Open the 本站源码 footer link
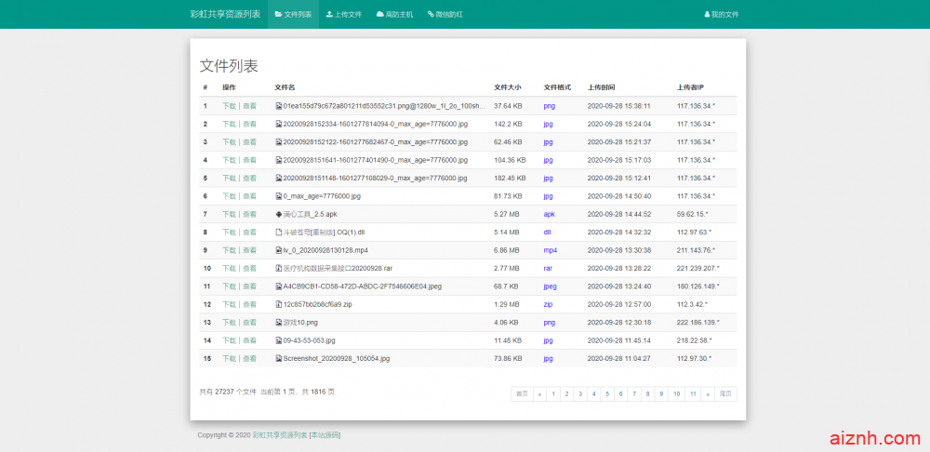This screenshot has height=452, width=930. [325, 435]
